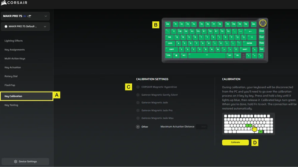The image size is (298, 167).
Task: Select the P key on the keyboard preview
Action: [232, 37]
